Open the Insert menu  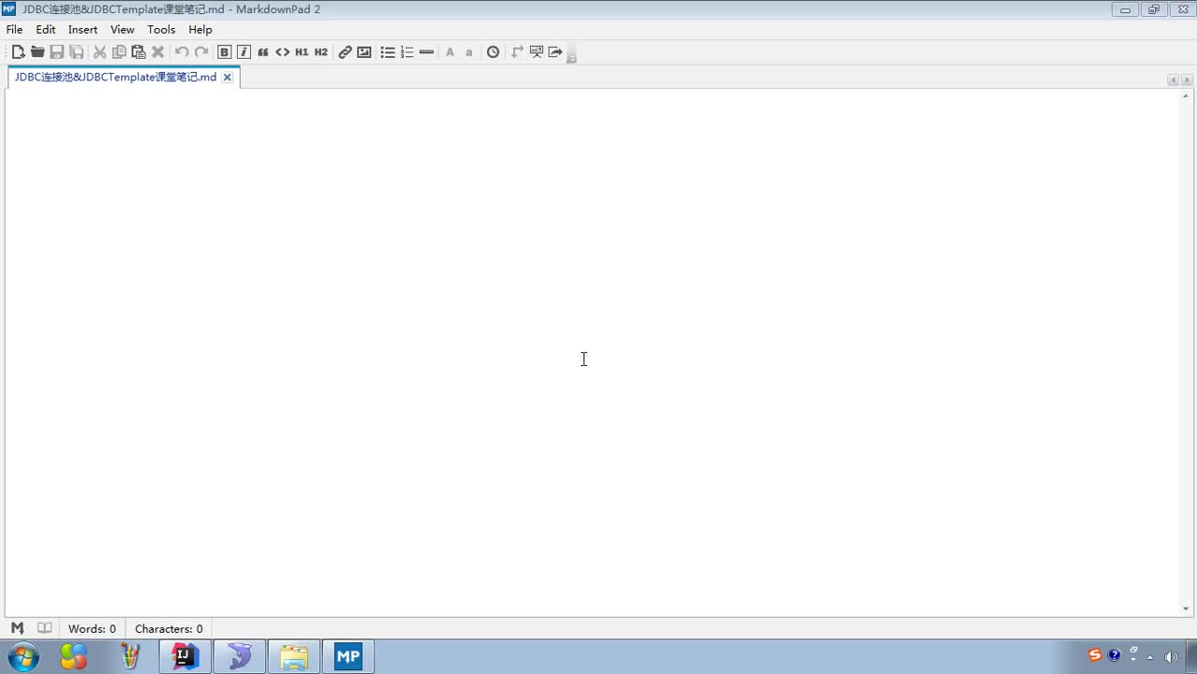coord(82,29)
